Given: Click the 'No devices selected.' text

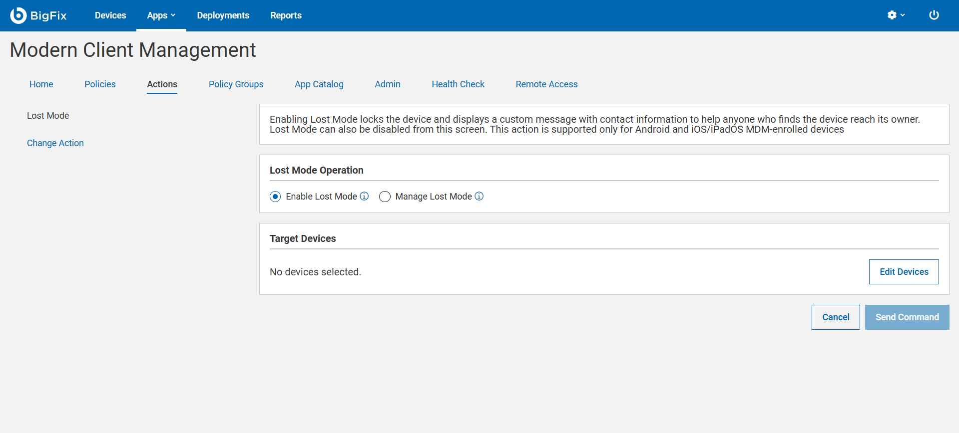Looking at the screenshot, I should pyautogui.click(x=315, y=272).
